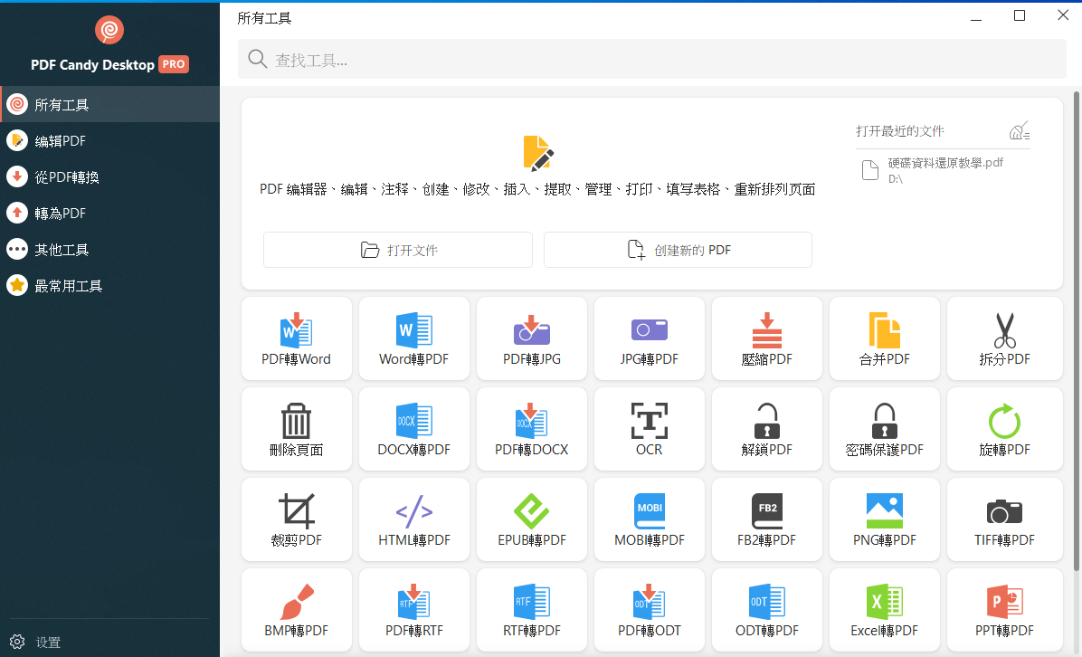This screenshot has height=657, width=1082.
Task: Click the 打开文件 button
Action: pyautogui.click(x=397, y=250)
